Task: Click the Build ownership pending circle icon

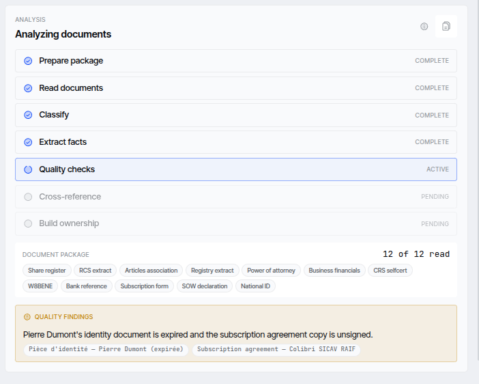Action: (28, 223)
